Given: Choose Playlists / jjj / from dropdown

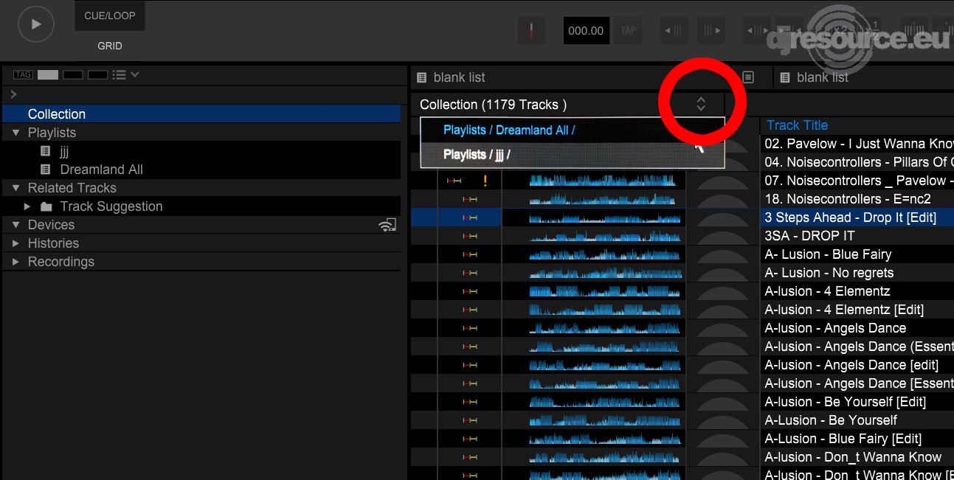Looking at the screenshot, I should coord(573,155).
